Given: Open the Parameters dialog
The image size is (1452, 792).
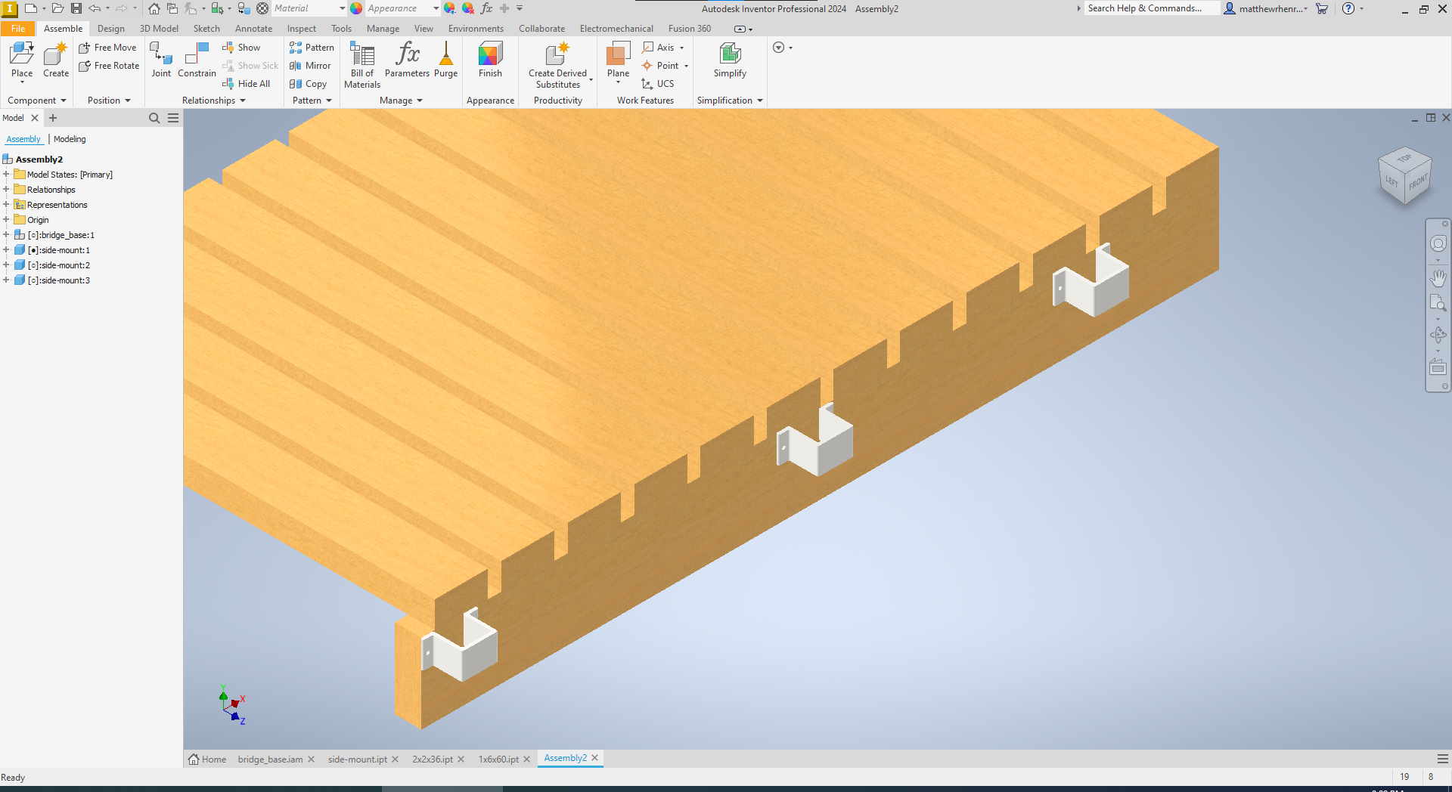Looking at the screenshot, I should point(407,59).
